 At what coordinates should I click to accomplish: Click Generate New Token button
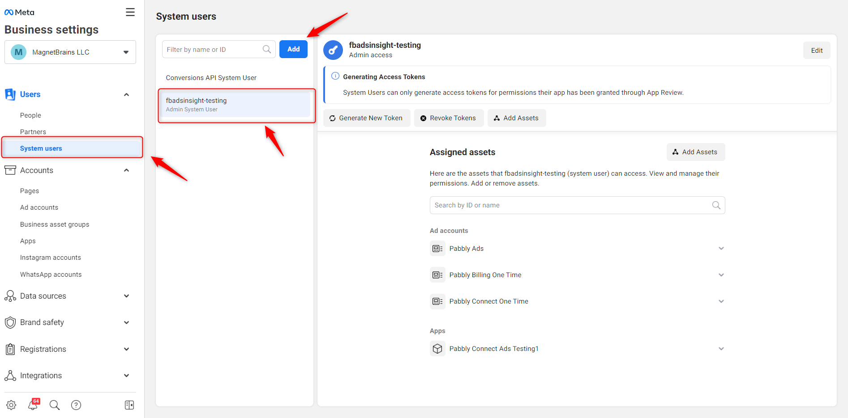coord(367,118)
